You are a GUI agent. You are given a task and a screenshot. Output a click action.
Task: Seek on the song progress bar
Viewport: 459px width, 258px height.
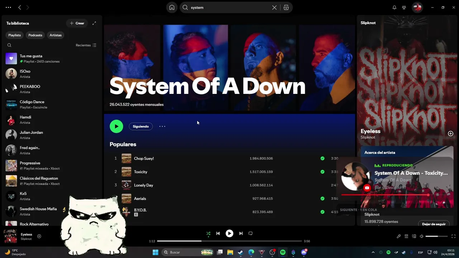point(229,241)
